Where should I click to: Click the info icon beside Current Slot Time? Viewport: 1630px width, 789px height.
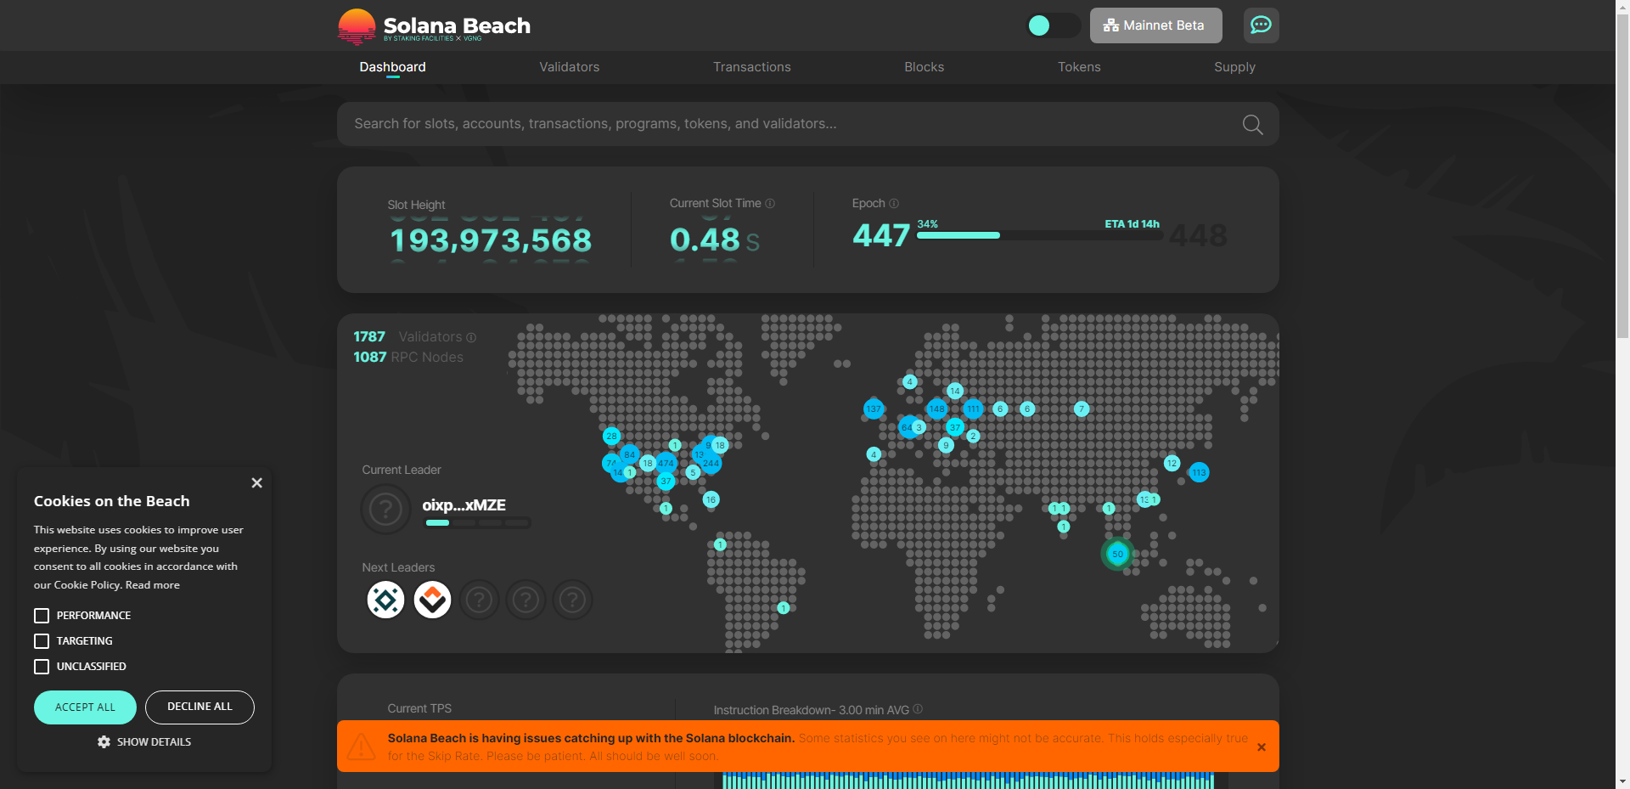(770, 204)
